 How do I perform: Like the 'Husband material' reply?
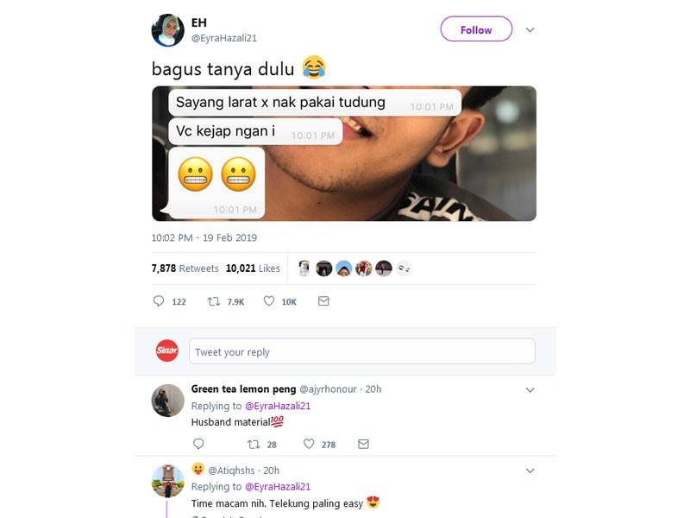click(x=309, y=445)
